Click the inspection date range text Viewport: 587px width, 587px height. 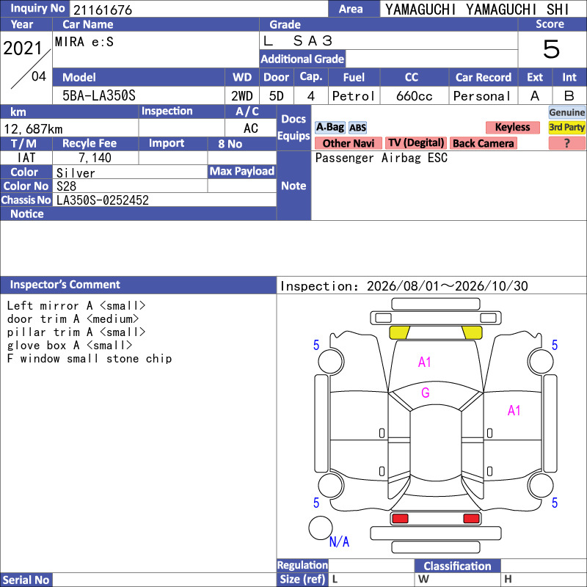click(x=404, y=286)
